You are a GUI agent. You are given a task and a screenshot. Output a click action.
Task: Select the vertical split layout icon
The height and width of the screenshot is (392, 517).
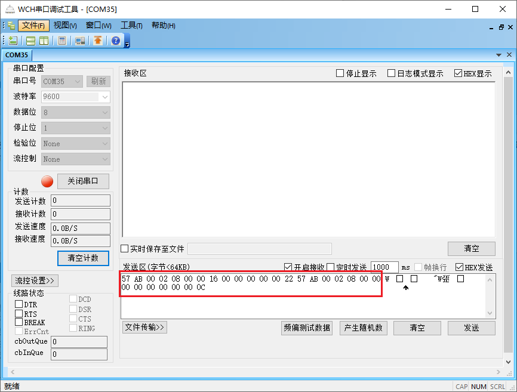pos(42,40)
